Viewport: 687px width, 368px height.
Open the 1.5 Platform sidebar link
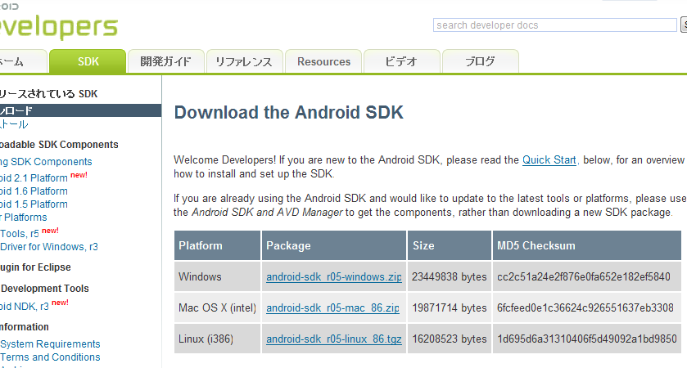[34, 204]
